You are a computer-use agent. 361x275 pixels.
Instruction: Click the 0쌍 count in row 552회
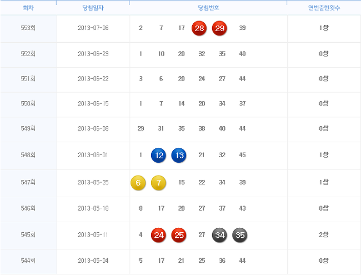pyautogui.click(x=324, y=54)
